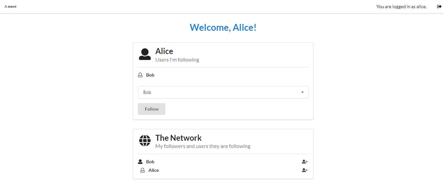Click the "The Network" section title
Viewport: 444px width, 181px height.
point(179,138)
